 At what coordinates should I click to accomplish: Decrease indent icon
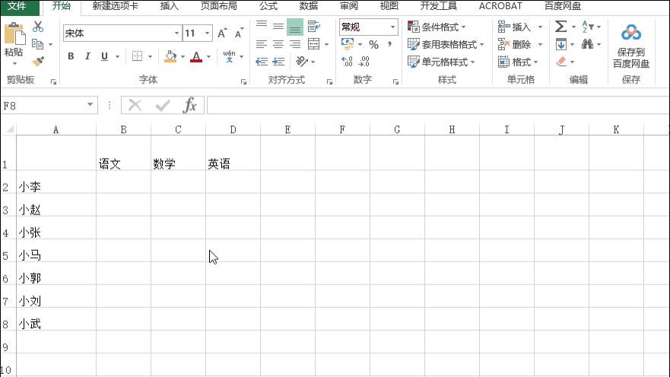(262, 62)
